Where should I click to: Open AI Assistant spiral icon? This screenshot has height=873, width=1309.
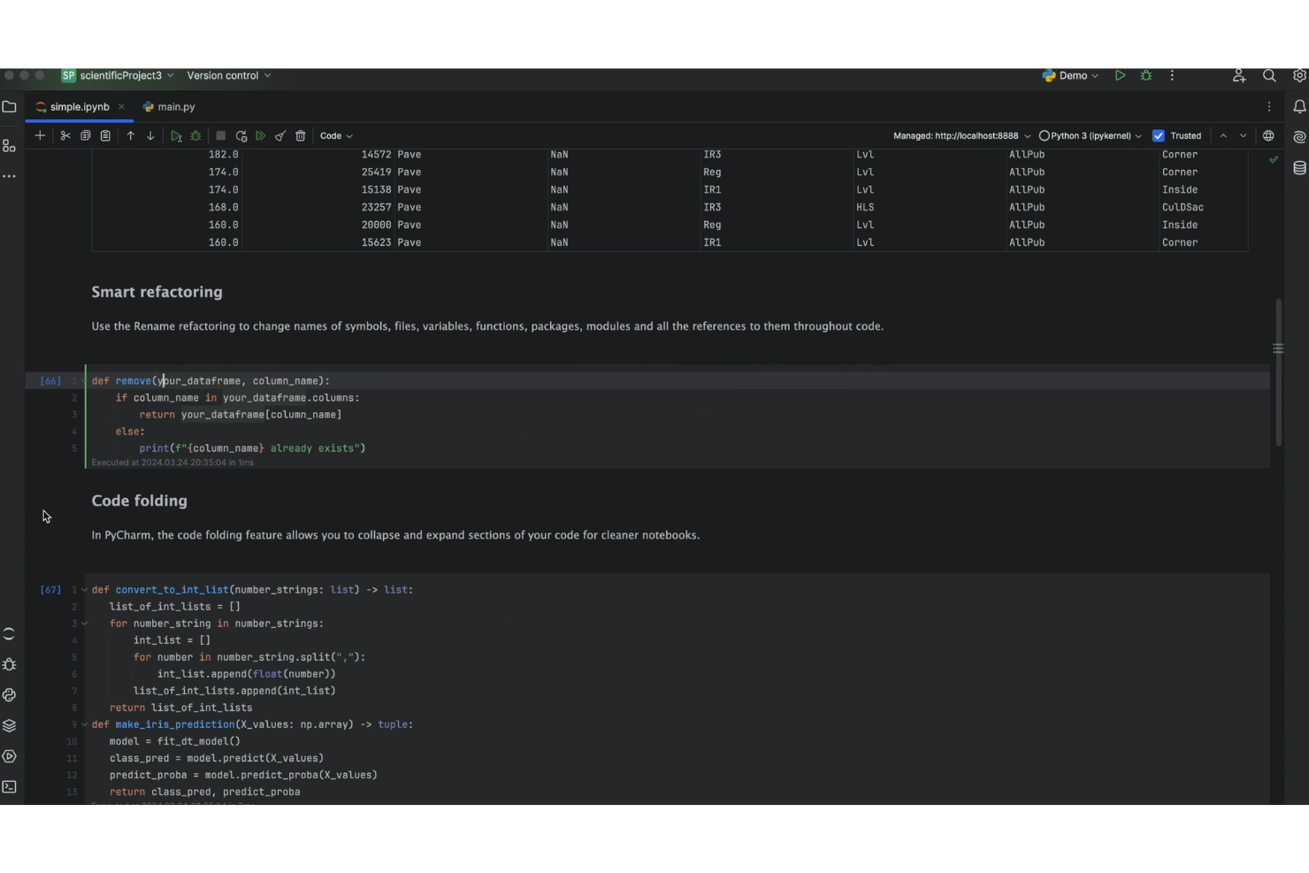tap(1299, 137)
